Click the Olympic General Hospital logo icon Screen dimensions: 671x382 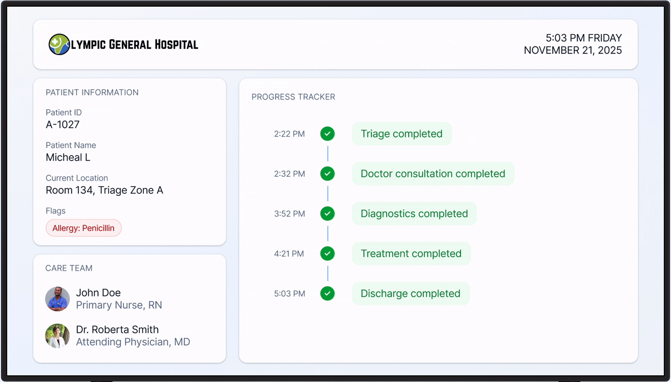tap(59, 44)
